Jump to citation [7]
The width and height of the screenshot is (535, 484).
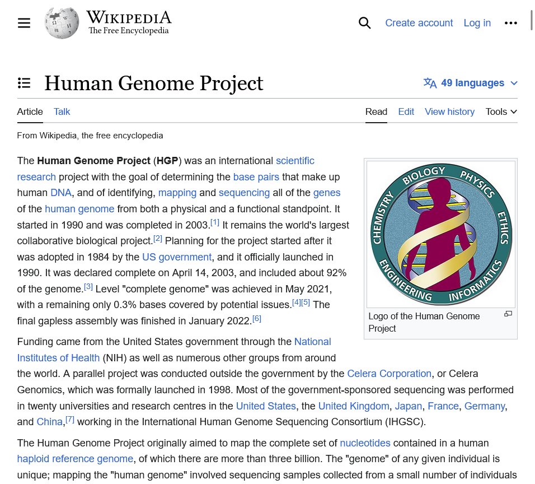70,419
